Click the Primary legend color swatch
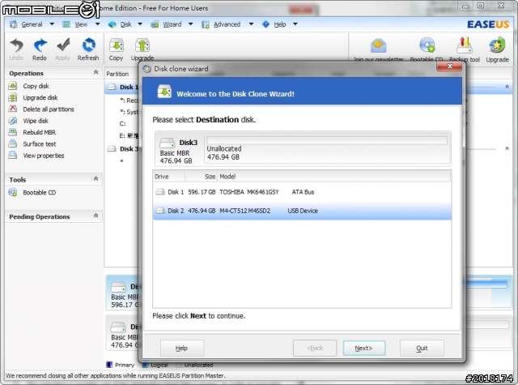 click(109, 365)
